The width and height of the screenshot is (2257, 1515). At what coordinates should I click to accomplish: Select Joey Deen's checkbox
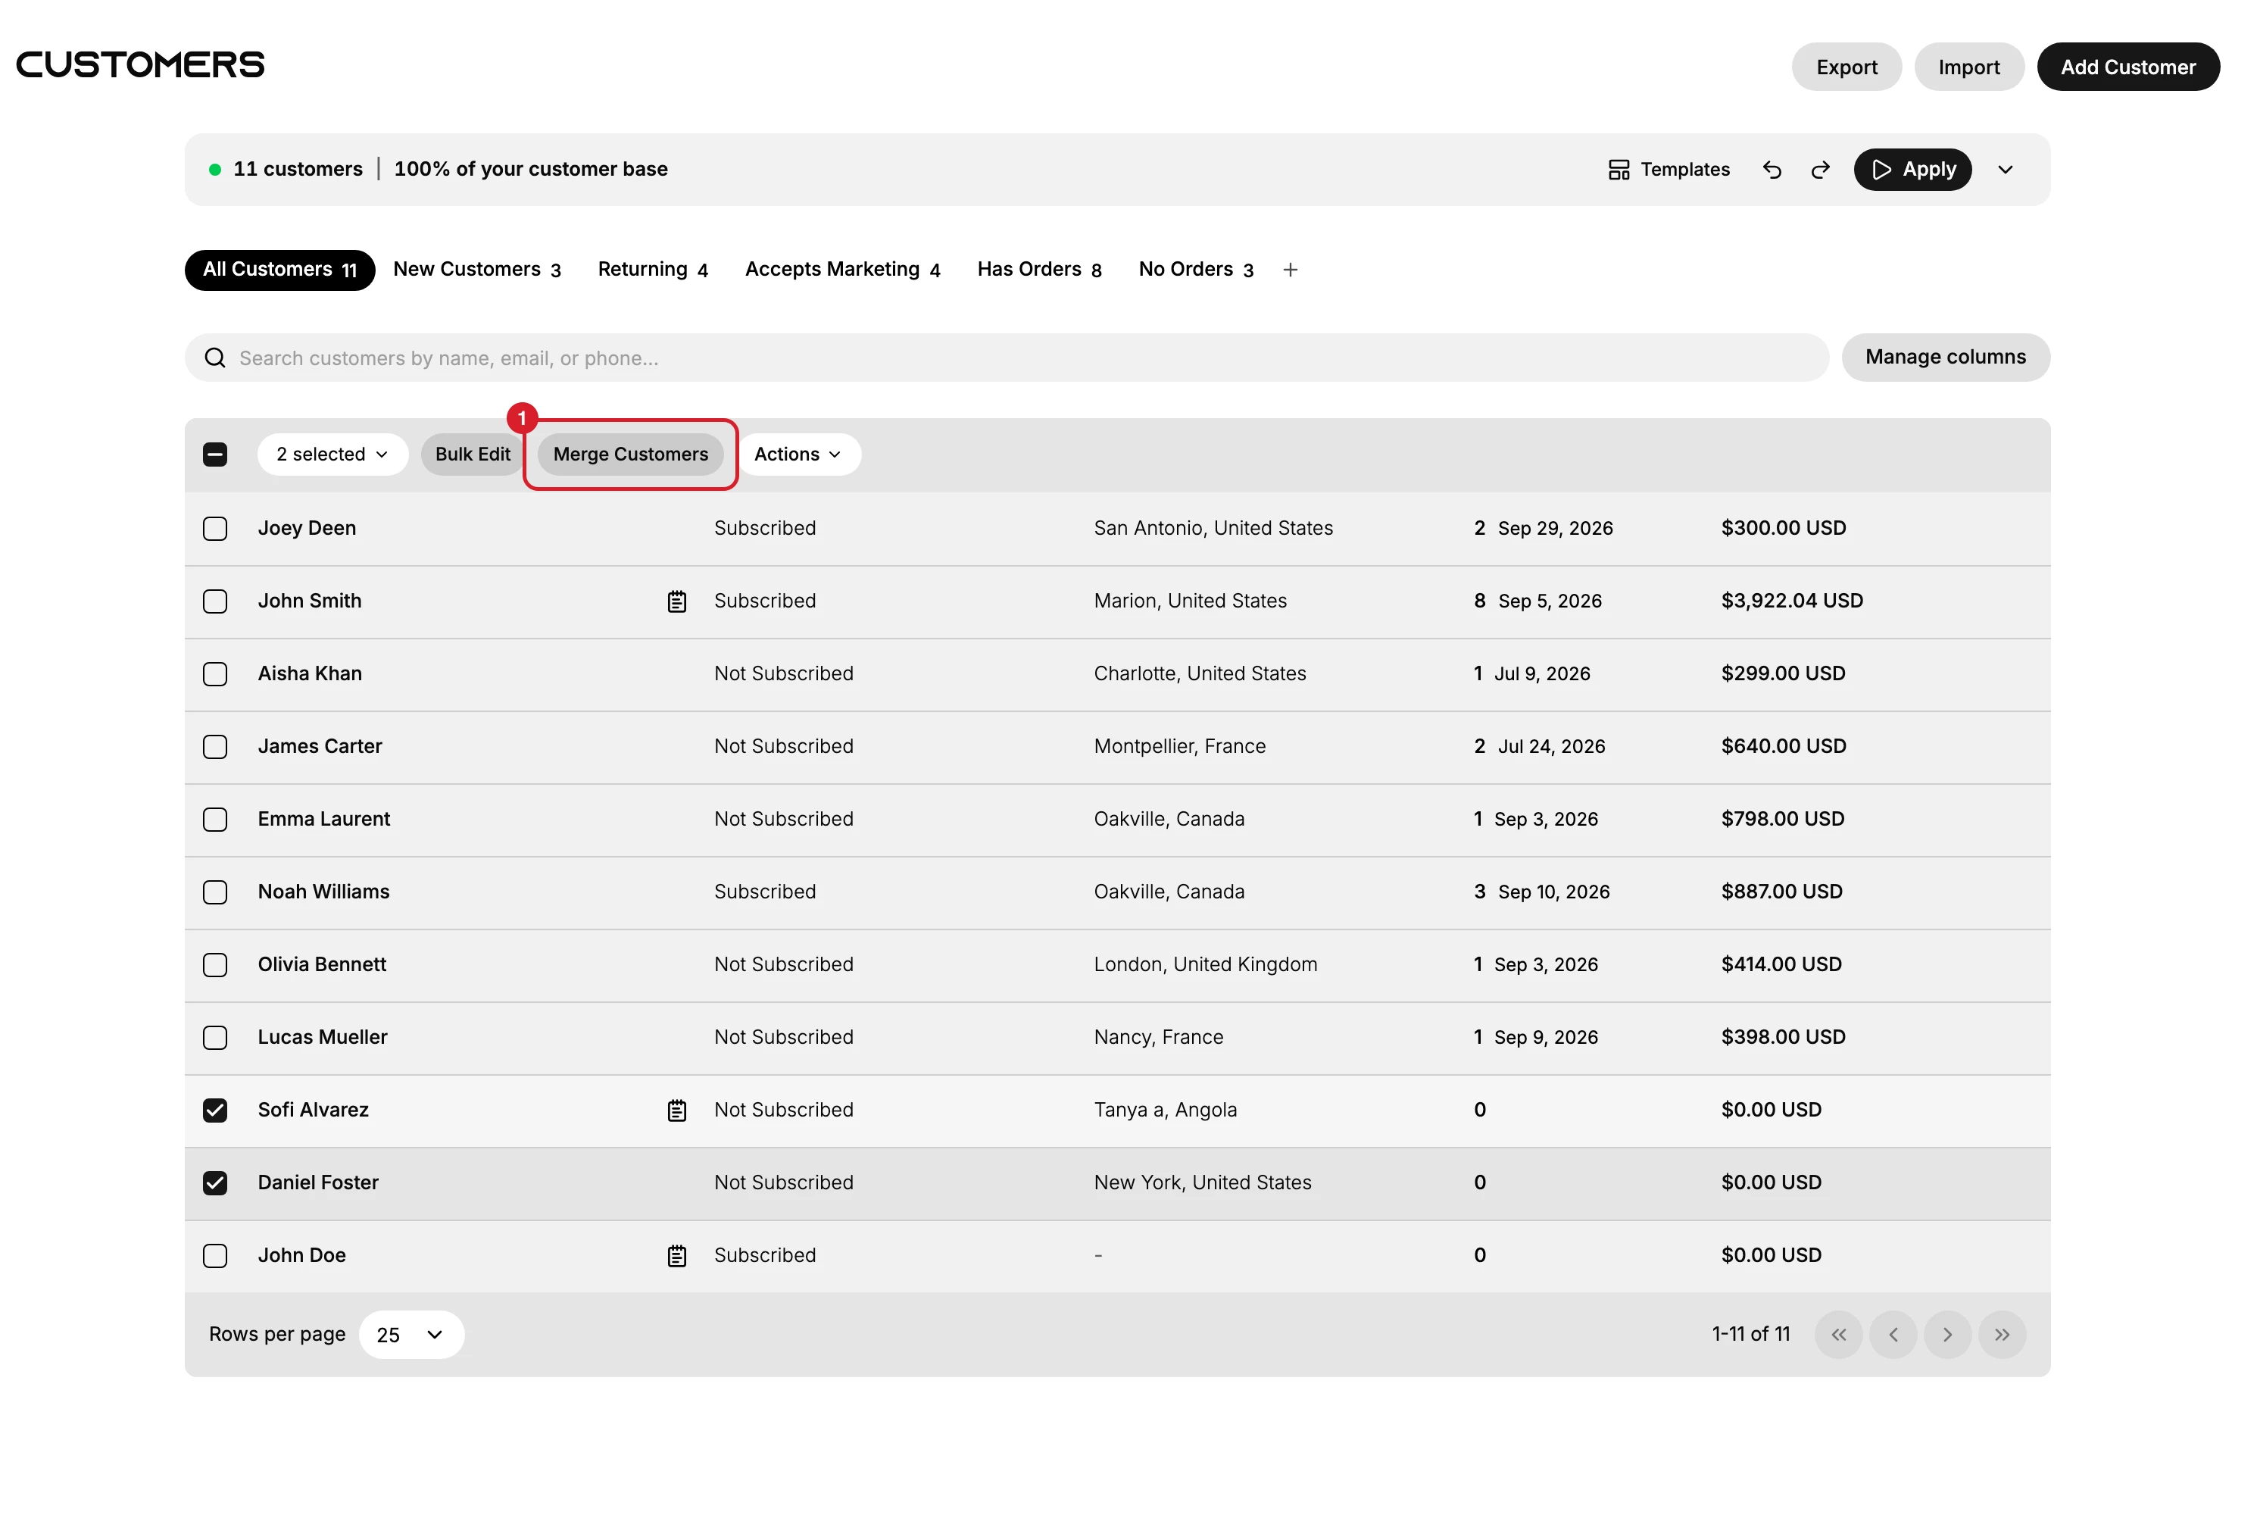[215, 529]
